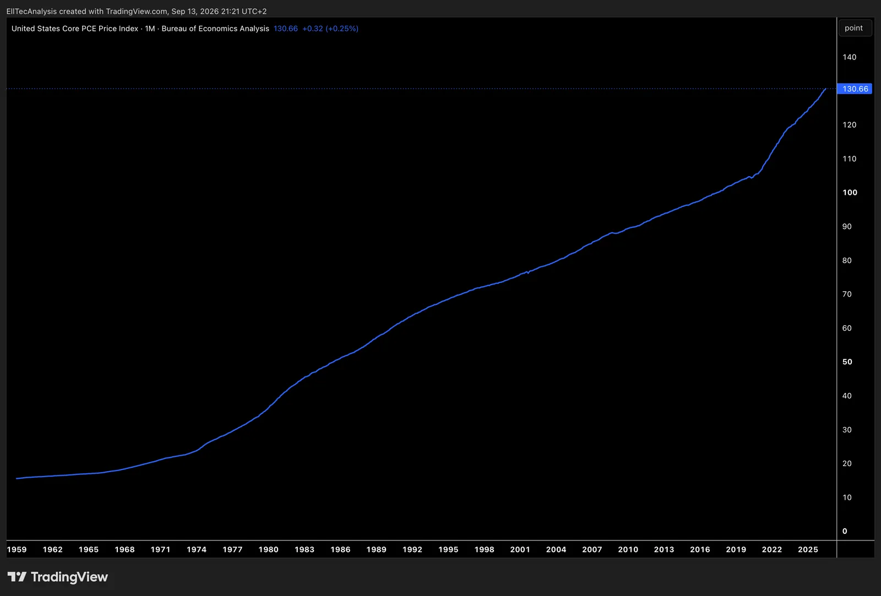Click the 40 label on price axis
The width and height of the screenshot is (881, 596).
(847, 396)
